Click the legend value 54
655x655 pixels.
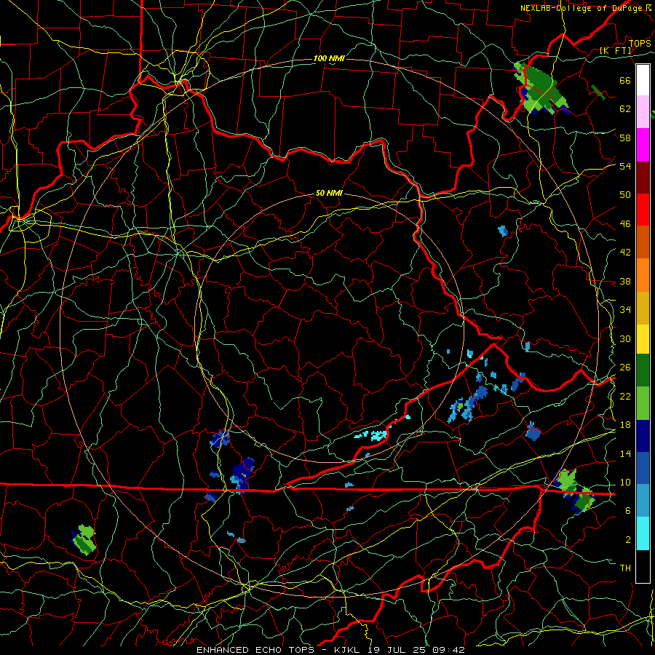[x=625, y=166]
